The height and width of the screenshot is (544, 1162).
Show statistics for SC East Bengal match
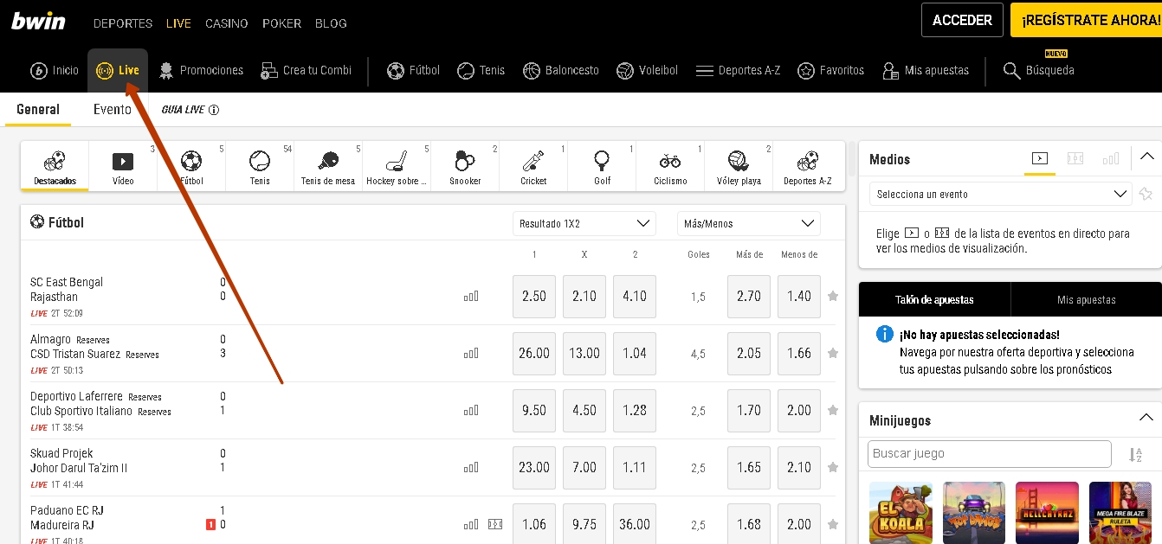coord(471,297)
